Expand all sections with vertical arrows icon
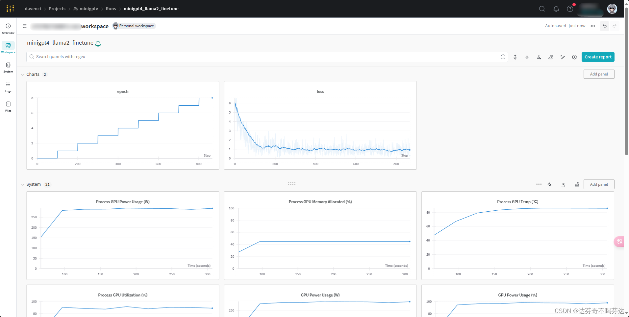 point(515,57)
